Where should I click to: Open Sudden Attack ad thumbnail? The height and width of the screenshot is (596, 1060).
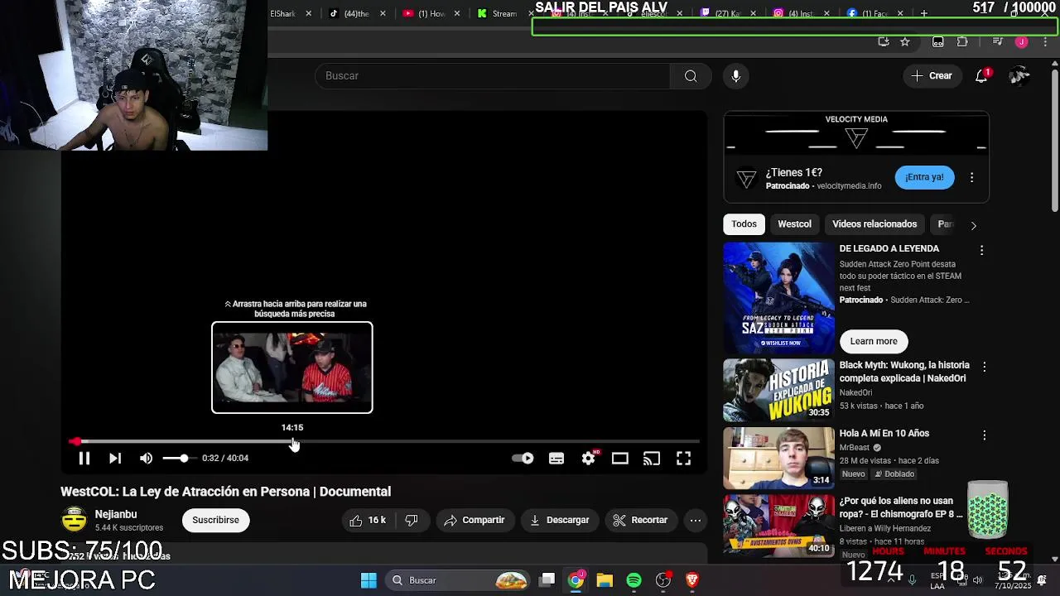779,298
